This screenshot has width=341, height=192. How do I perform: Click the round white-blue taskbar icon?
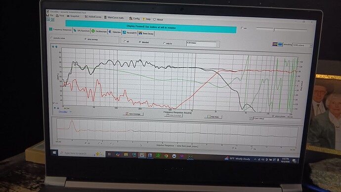coord(174,156)
